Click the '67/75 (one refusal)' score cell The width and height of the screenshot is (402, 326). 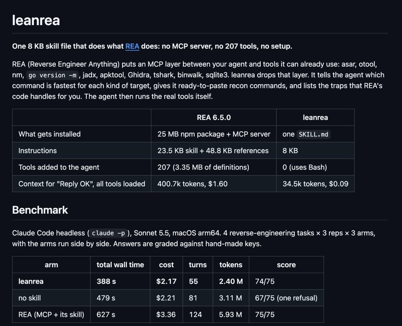286,298
